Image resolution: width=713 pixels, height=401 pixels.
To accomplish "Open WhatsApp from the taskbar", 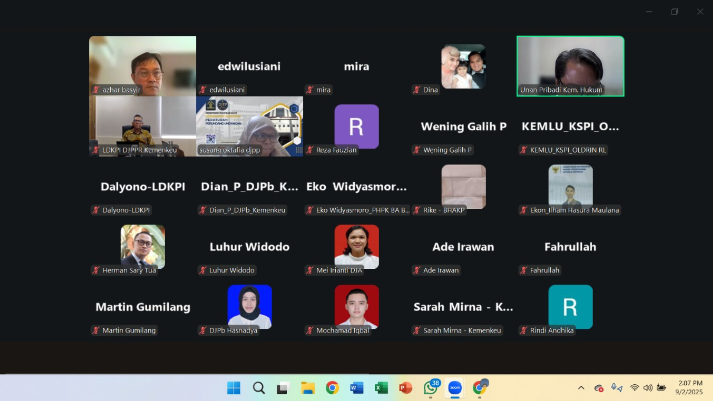I will click(x=430, y=388).
